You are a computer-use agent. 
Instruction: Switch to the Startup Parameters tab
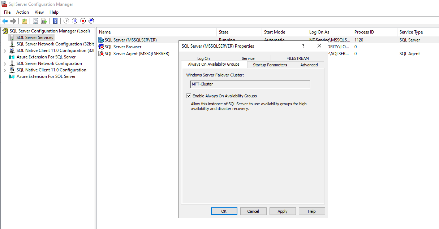tap(270, 65)
